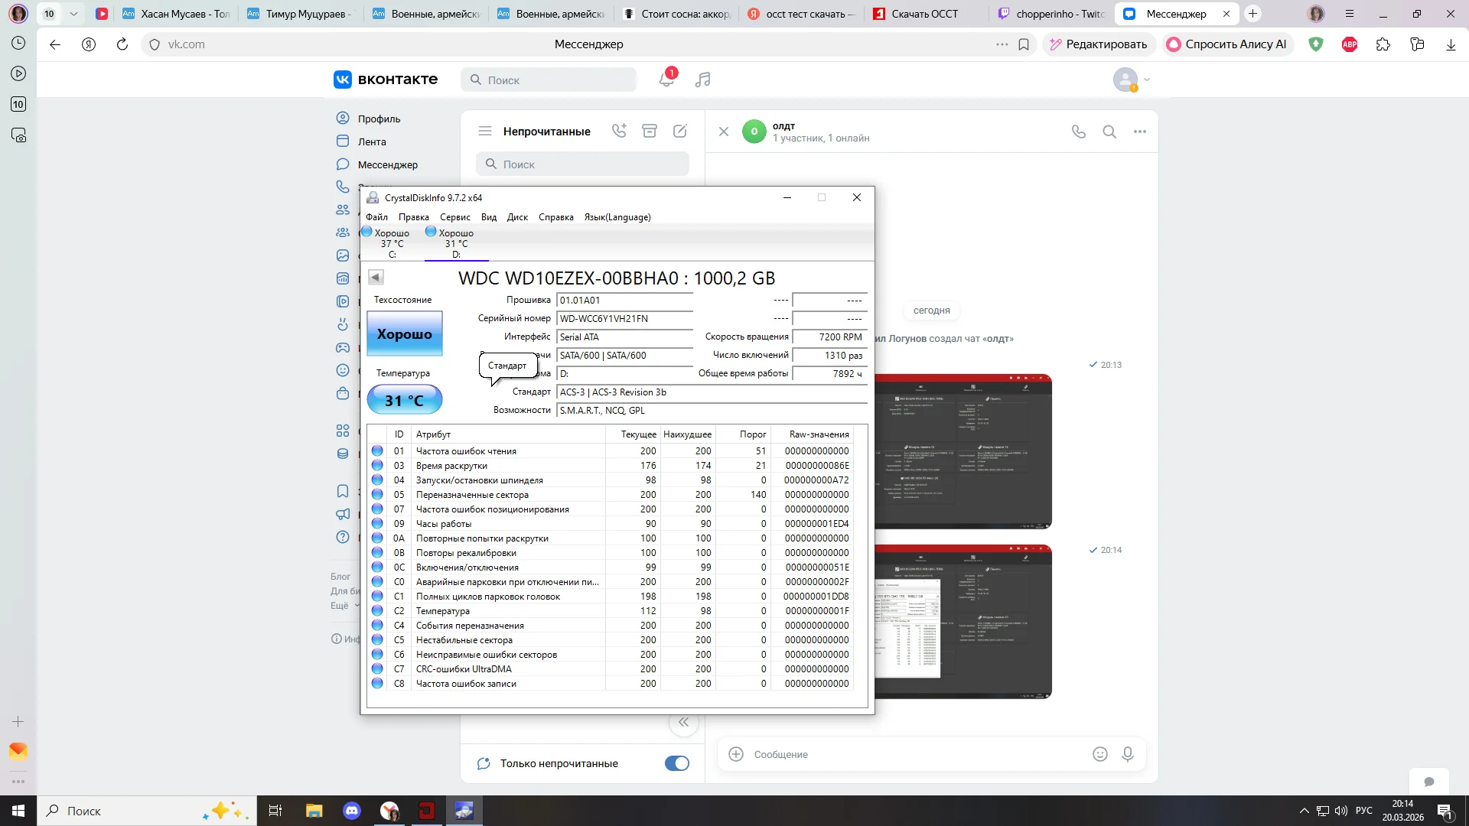Expand the browser tab group chevron
Viewport: 1469px width, 826px height.
coord(73,14)
